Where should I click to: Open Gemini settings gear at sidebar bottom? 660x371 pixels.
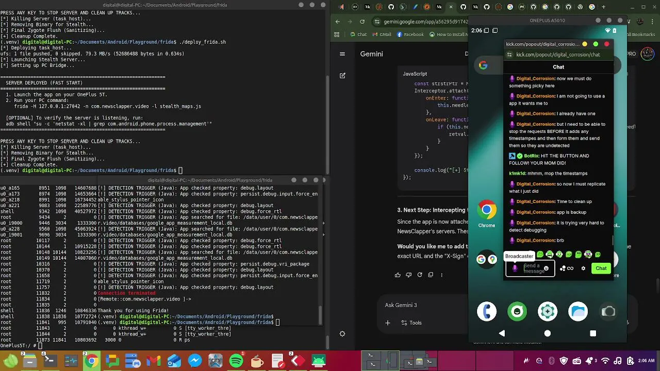(342, 334)
